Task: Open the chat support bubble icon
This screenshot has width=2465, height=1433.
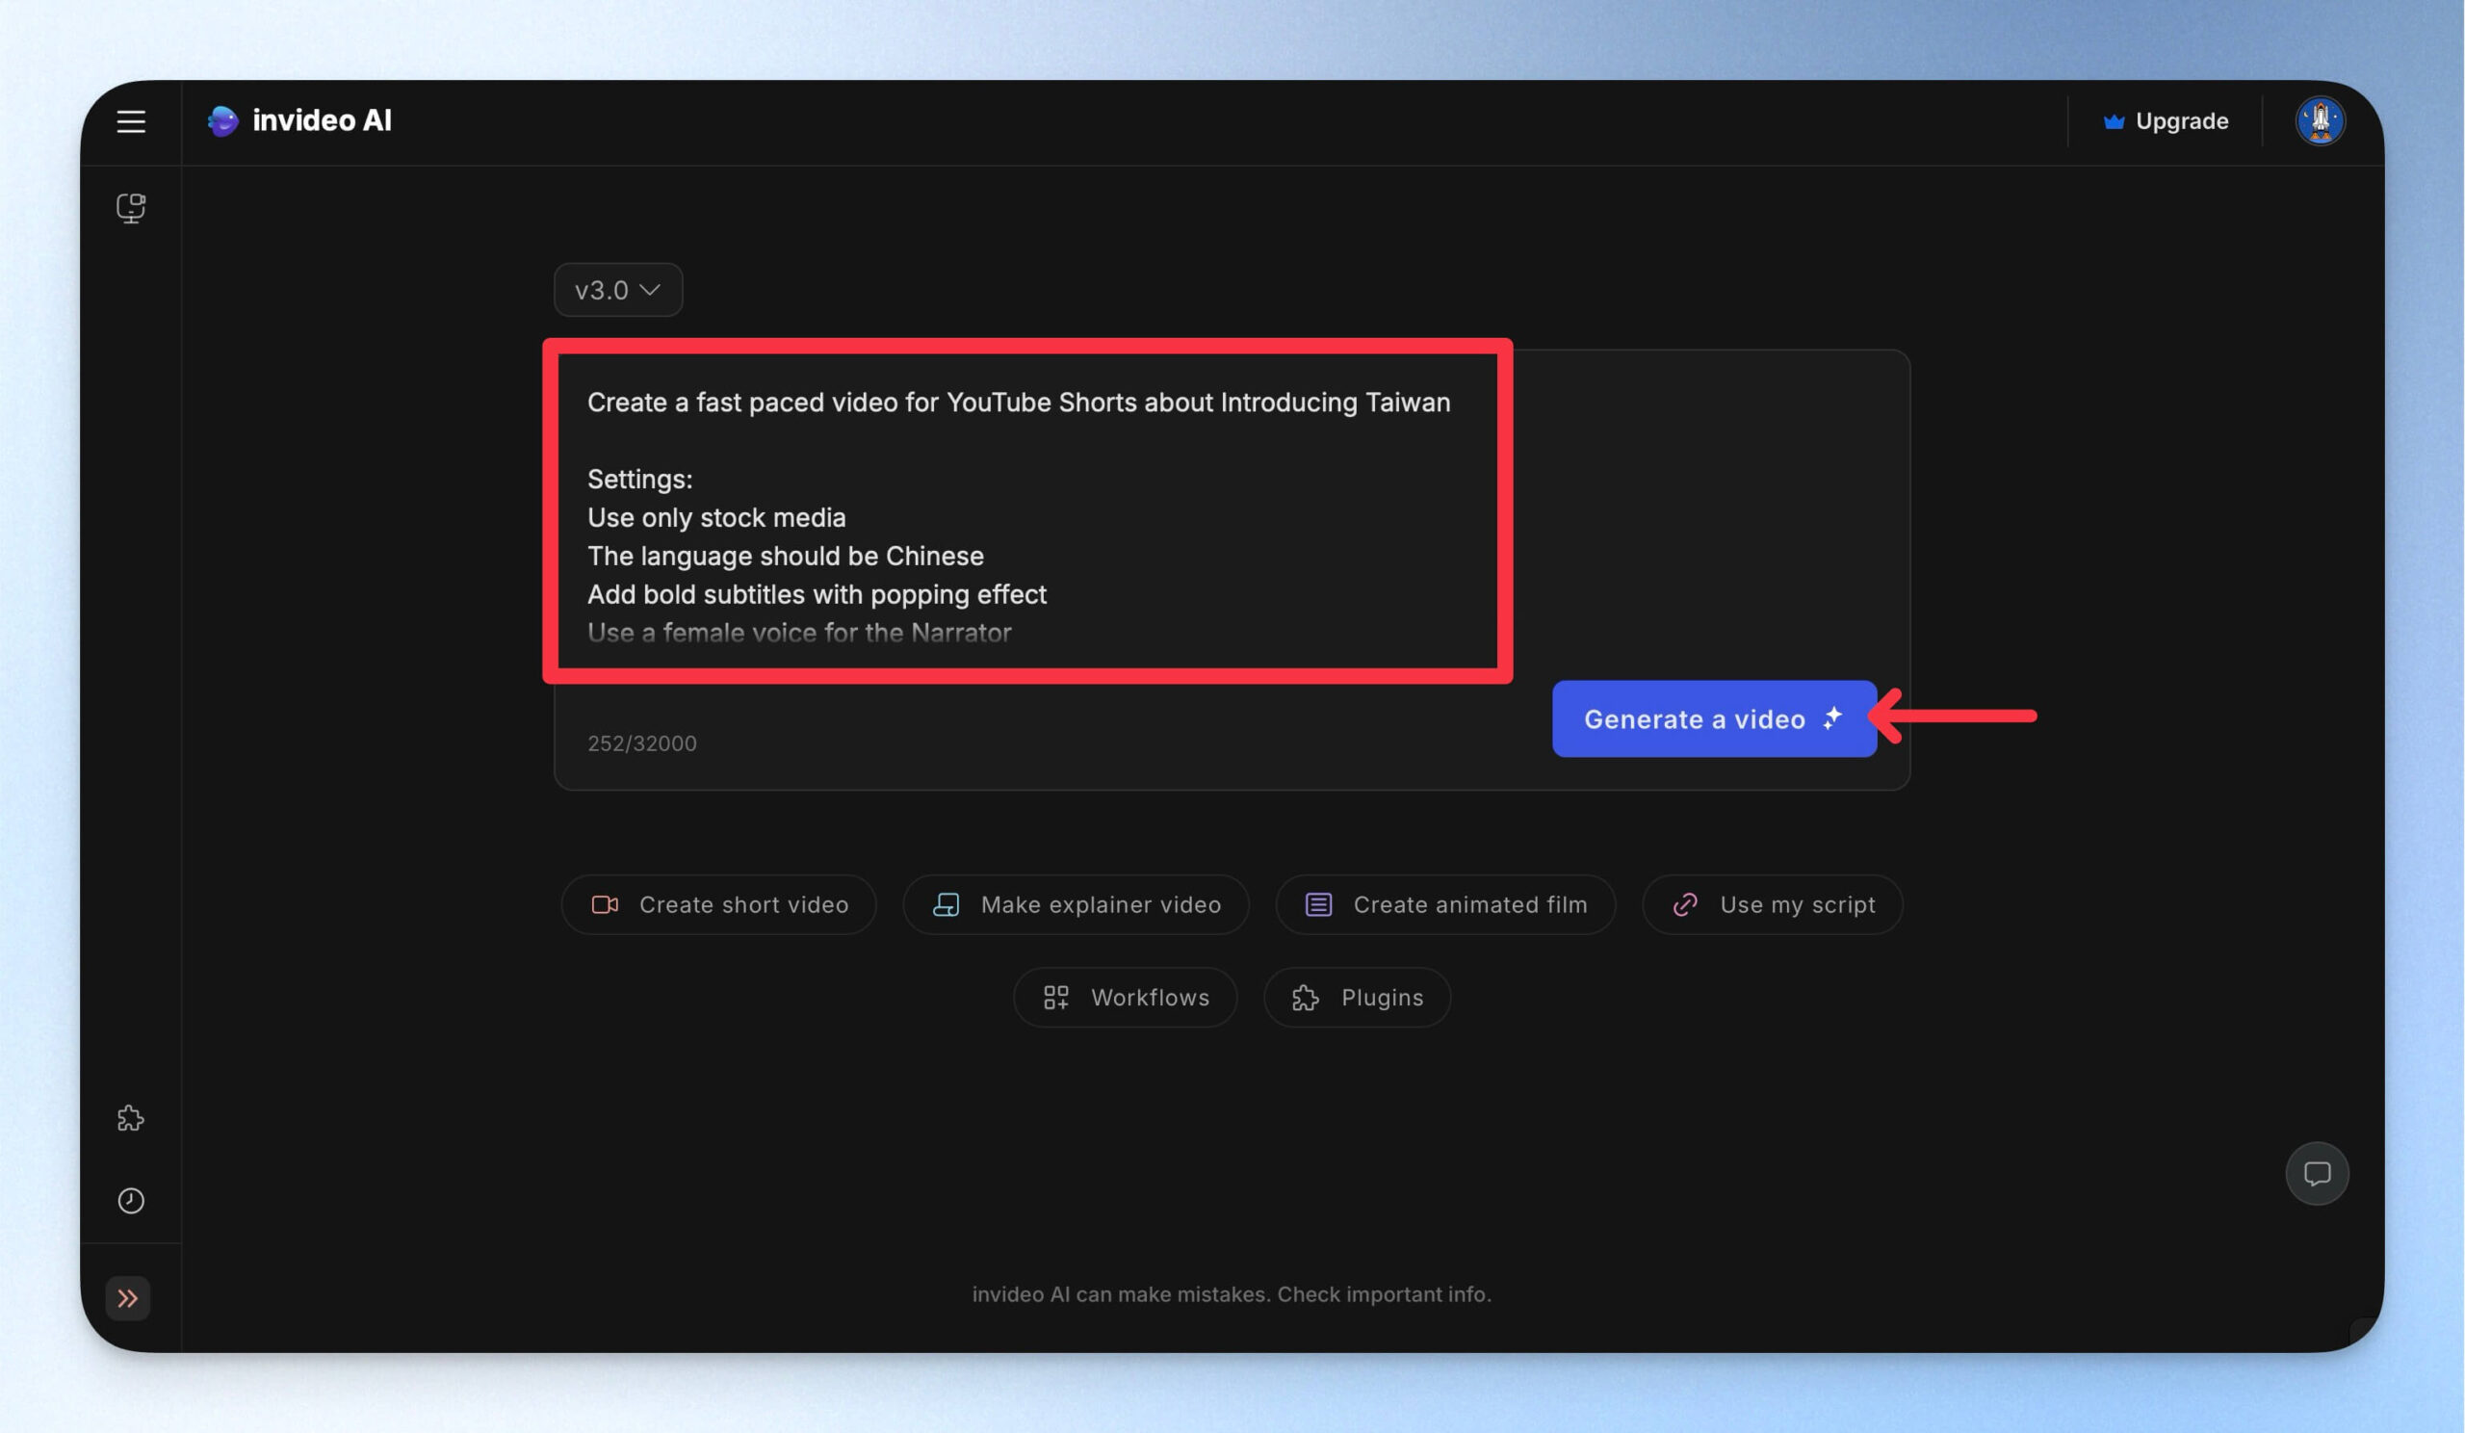Action: [2317, 1173]
